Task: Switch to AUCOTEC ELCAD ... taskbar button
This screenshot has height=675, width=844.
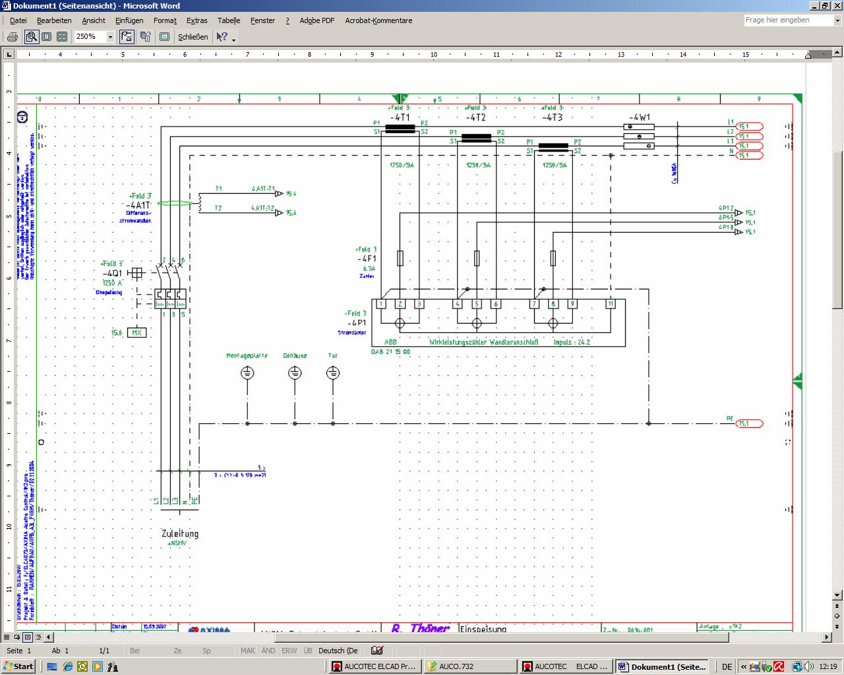Action: coord(566,666)
